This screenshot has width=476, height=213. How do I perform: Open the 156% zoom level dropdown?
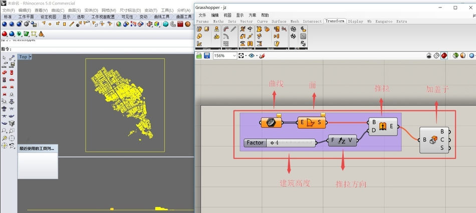[x=234, y=56]
